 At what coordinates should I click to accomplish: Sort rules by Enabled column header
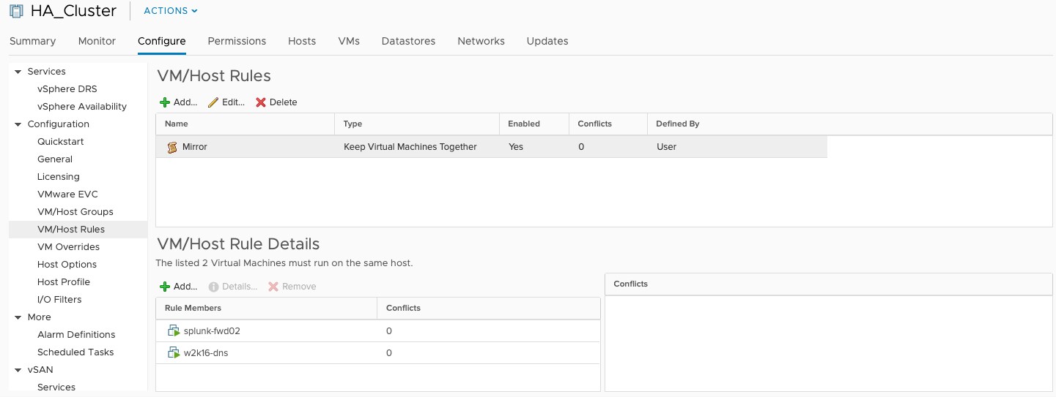[x=534, y=124]
